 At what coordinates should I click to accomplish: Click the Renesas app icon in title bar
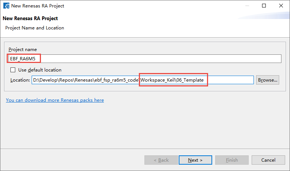click(6, 6)
